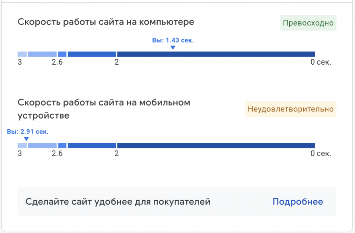Click the Неудовлетворительно rating badge
The image size is (355, 233).
pos(290,109)
